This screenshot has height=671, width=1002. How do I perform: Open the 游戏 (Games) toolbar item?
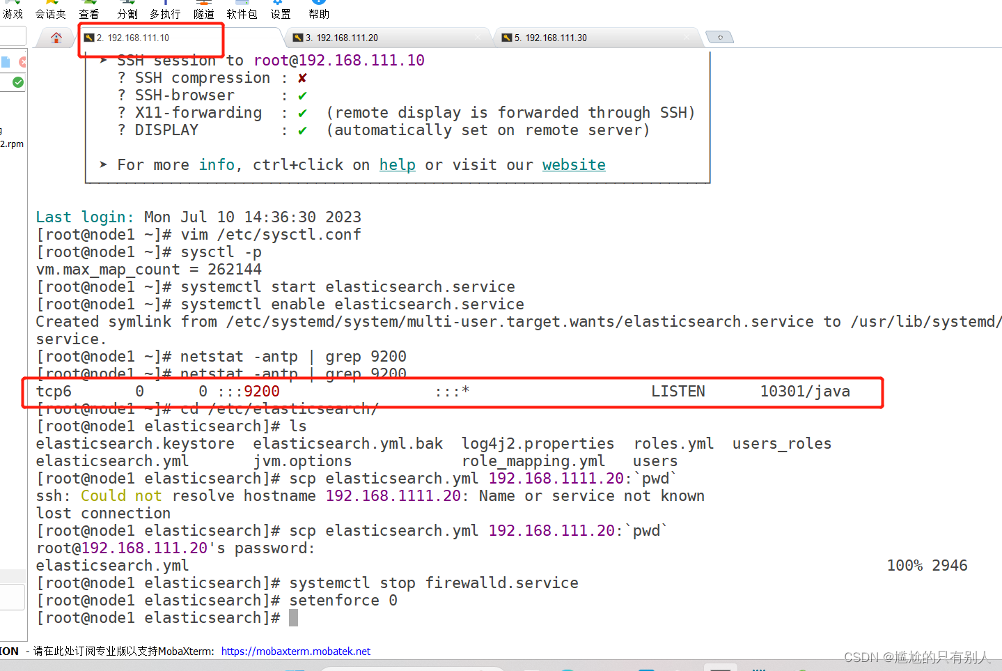[x=13, y=10]
